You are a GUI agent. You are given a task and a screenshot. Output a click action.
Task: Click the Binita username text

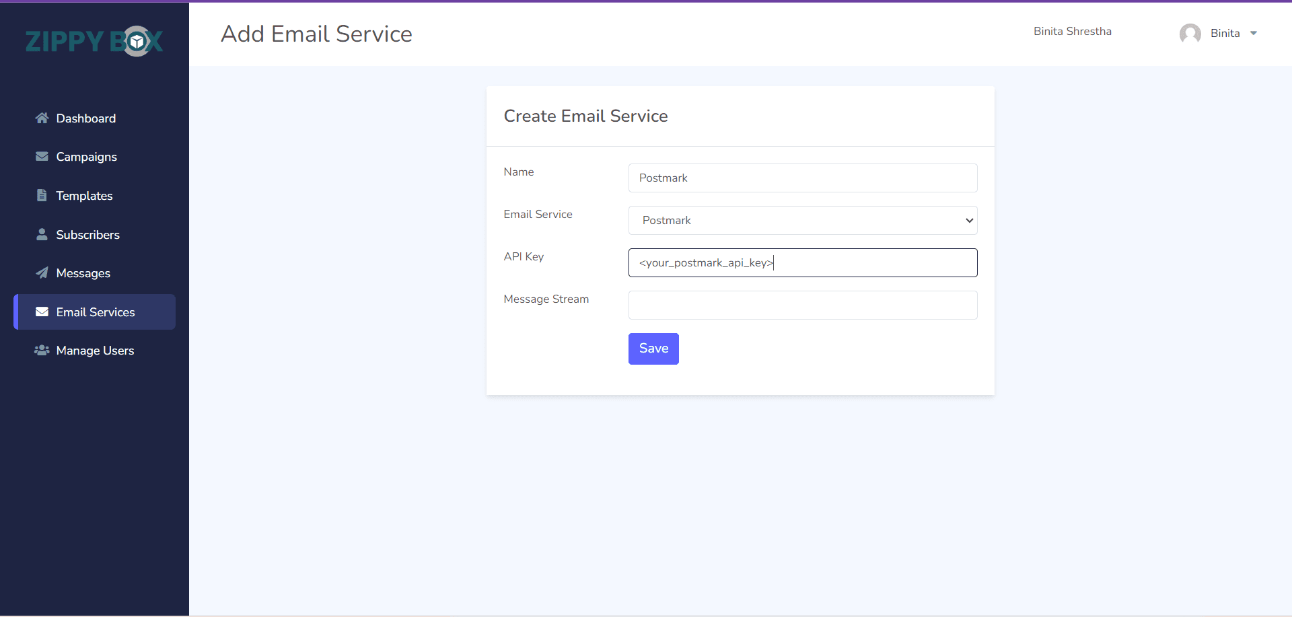coord(1225,34)
